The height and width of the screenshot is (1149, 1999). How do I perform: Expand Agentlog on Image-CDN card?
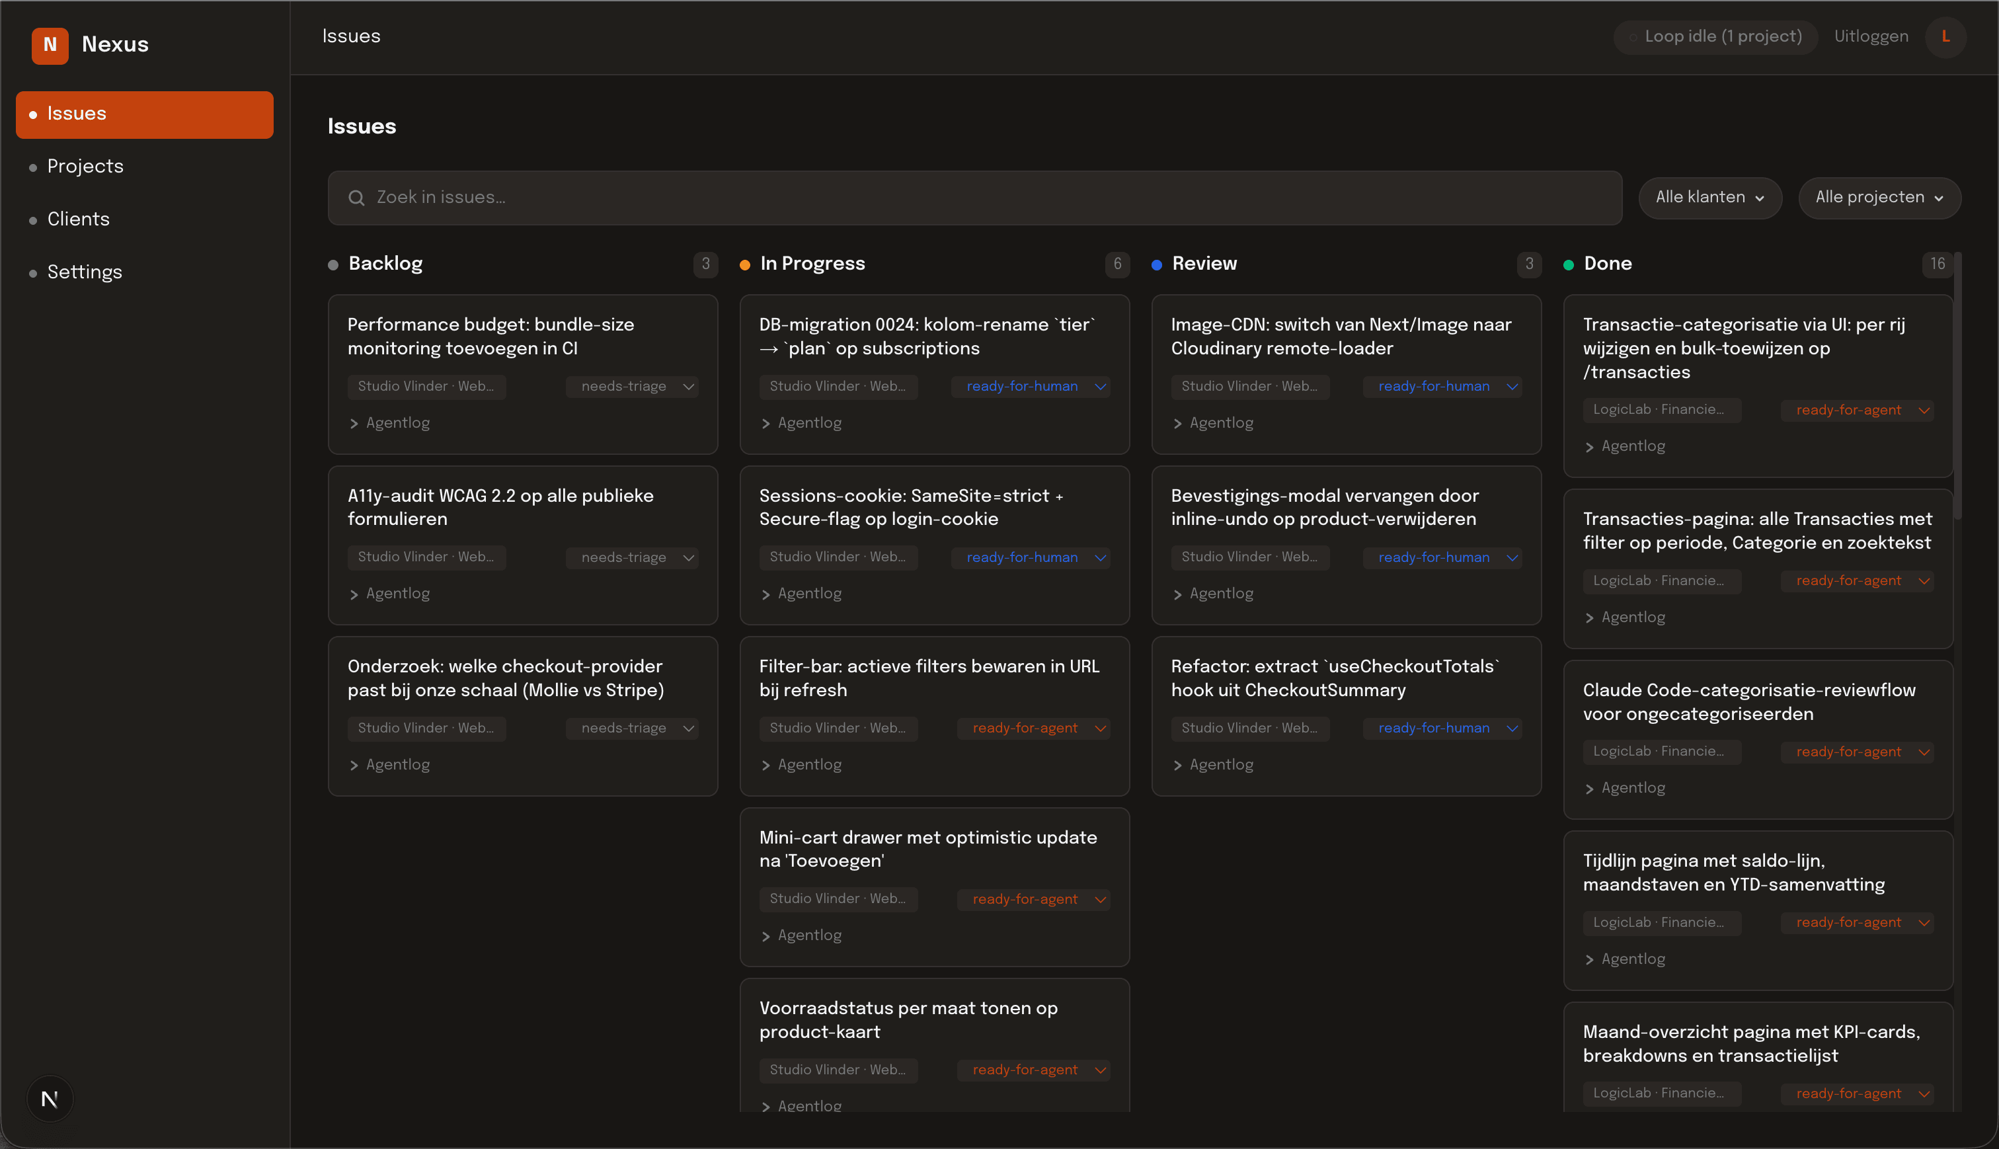pyautogui.click(x=1213, y=423)
